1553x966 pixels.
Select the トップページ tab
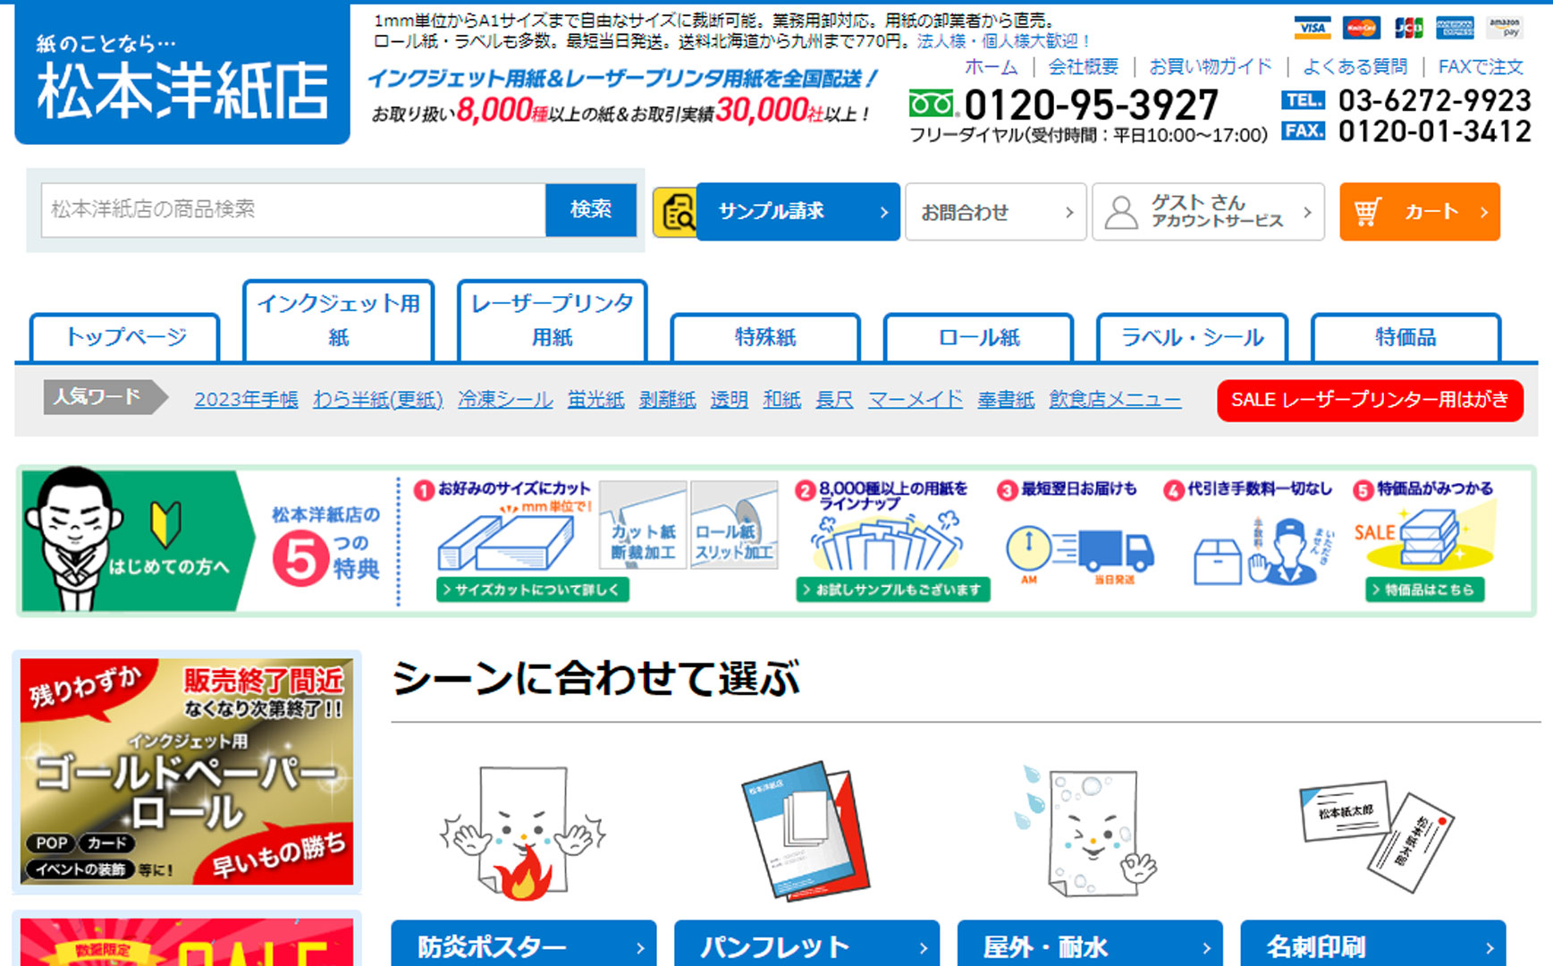coord(125,337)
